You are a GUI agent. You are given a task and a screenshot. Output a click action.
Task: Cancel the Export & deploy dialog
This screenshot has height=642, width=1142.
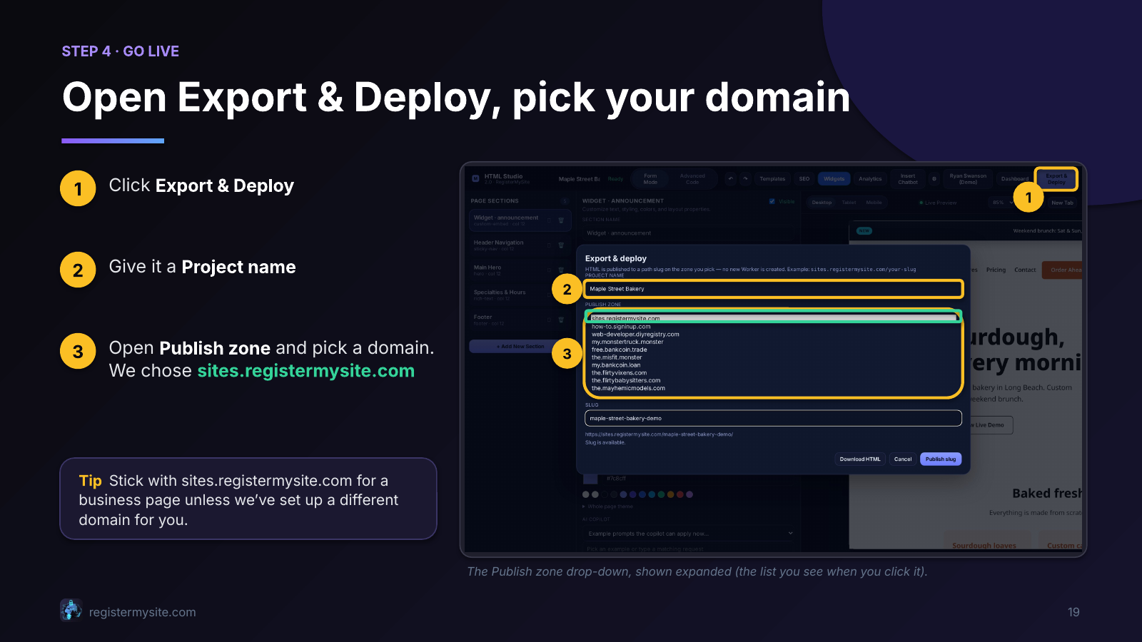click(903, 459)
